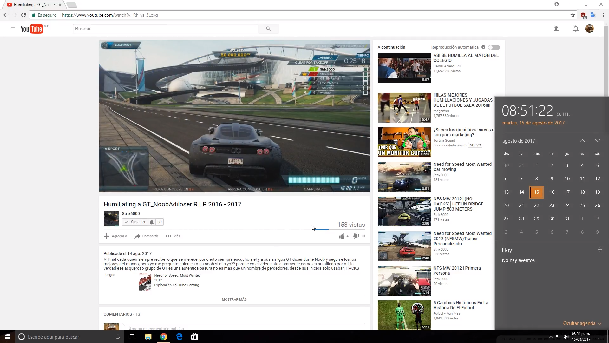Open a new browser tab
The width and height of the screenshot is (609, 343).
pyautogui.click(x=72, y=5)
